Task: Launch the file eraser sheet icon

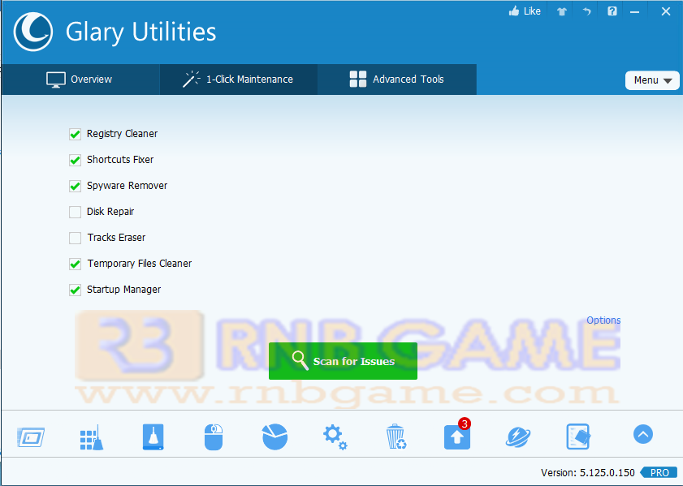Action: [578, 437]
